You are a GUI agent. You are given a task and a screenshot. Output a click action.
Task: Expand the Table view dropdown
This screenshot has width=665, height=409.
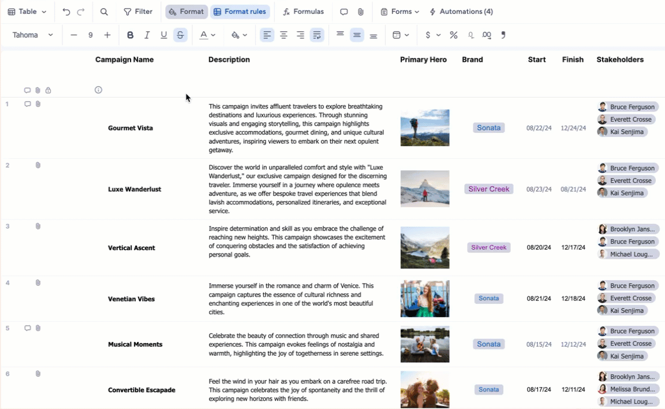[x=27, y=12]
